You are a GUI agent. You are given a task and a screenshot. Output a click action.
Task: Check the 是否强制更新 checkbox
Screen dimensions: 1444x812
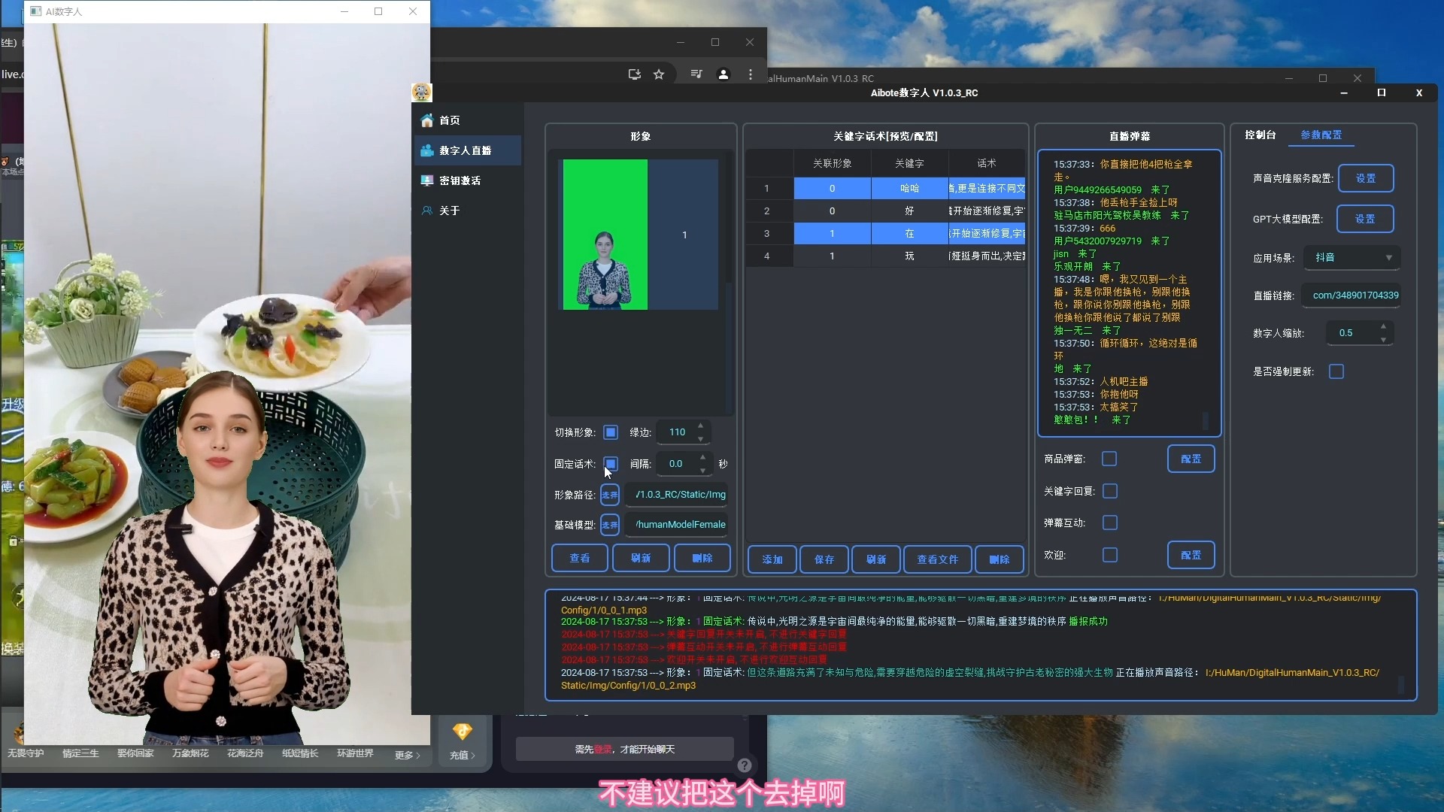[1336, 371]
